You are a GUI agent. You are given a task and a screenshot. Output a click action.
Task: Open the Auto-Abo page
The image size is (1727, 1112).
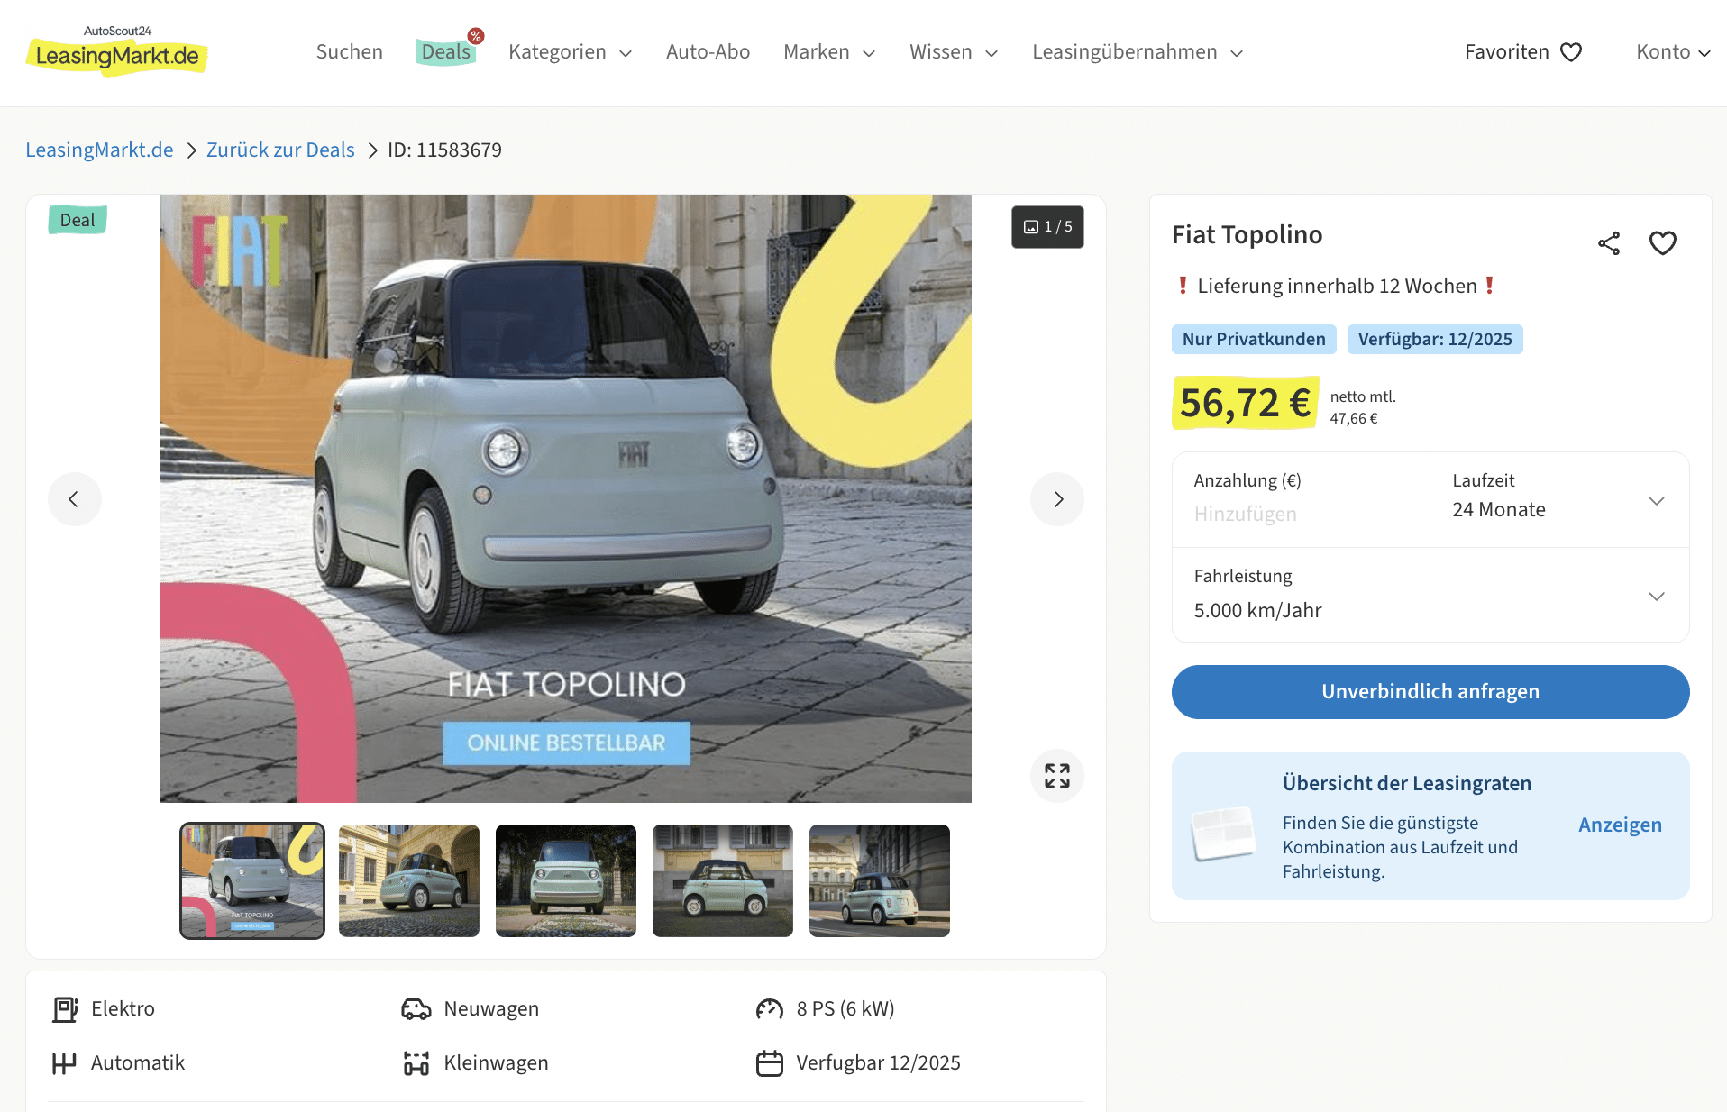coord(708,52)
